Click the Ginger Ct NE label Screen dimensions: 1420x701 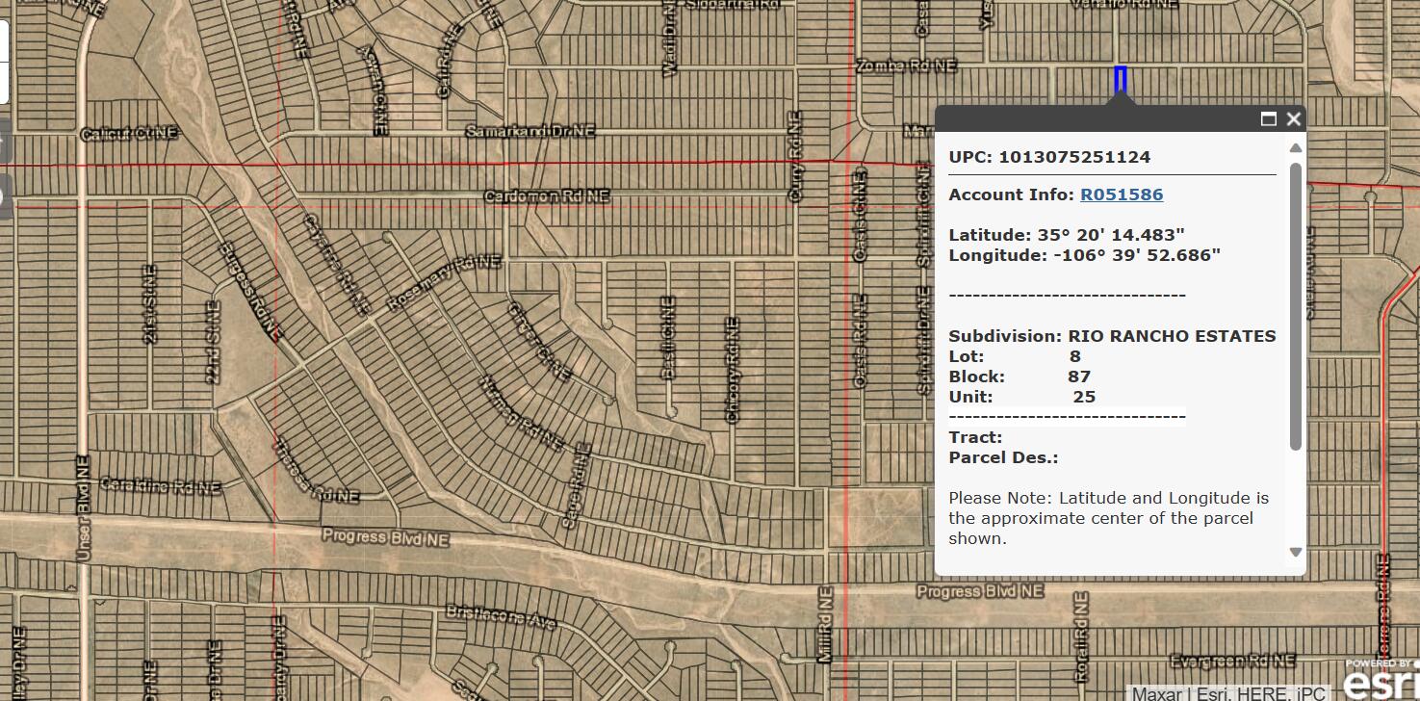click(539, 341)
